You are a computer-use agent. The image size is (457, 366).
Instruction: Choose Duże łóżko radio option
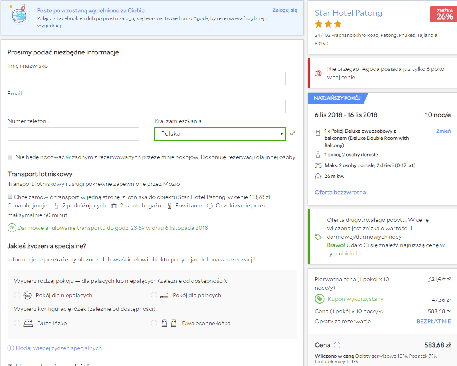coord(17,323)
